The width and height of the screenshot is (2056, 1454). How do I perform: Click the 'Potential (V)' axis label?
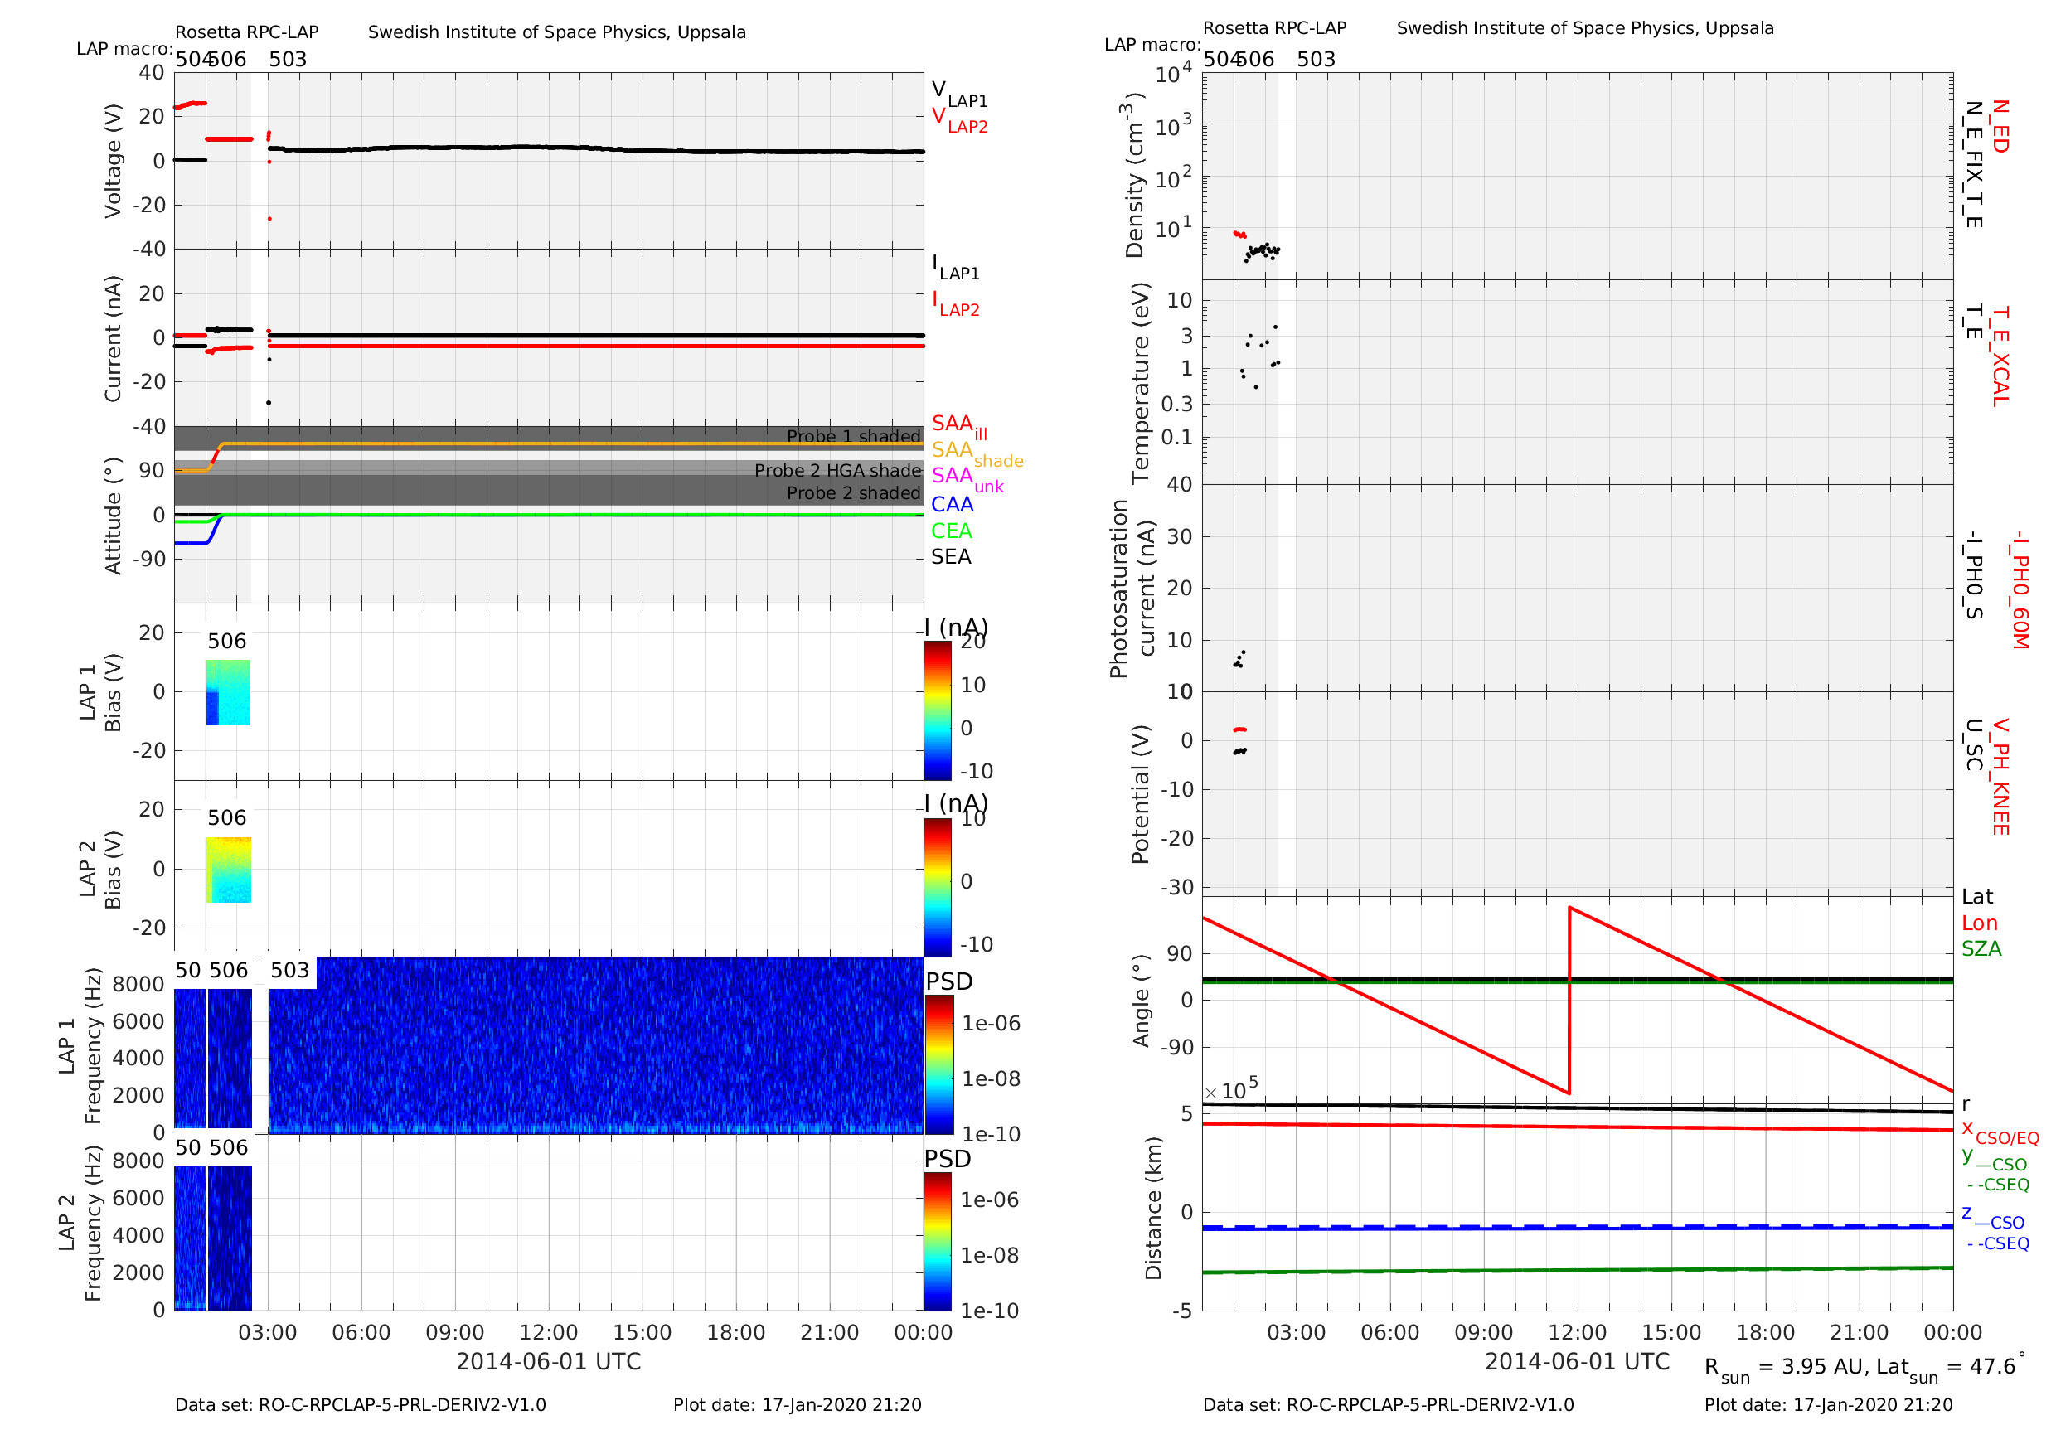point(1140,794)
